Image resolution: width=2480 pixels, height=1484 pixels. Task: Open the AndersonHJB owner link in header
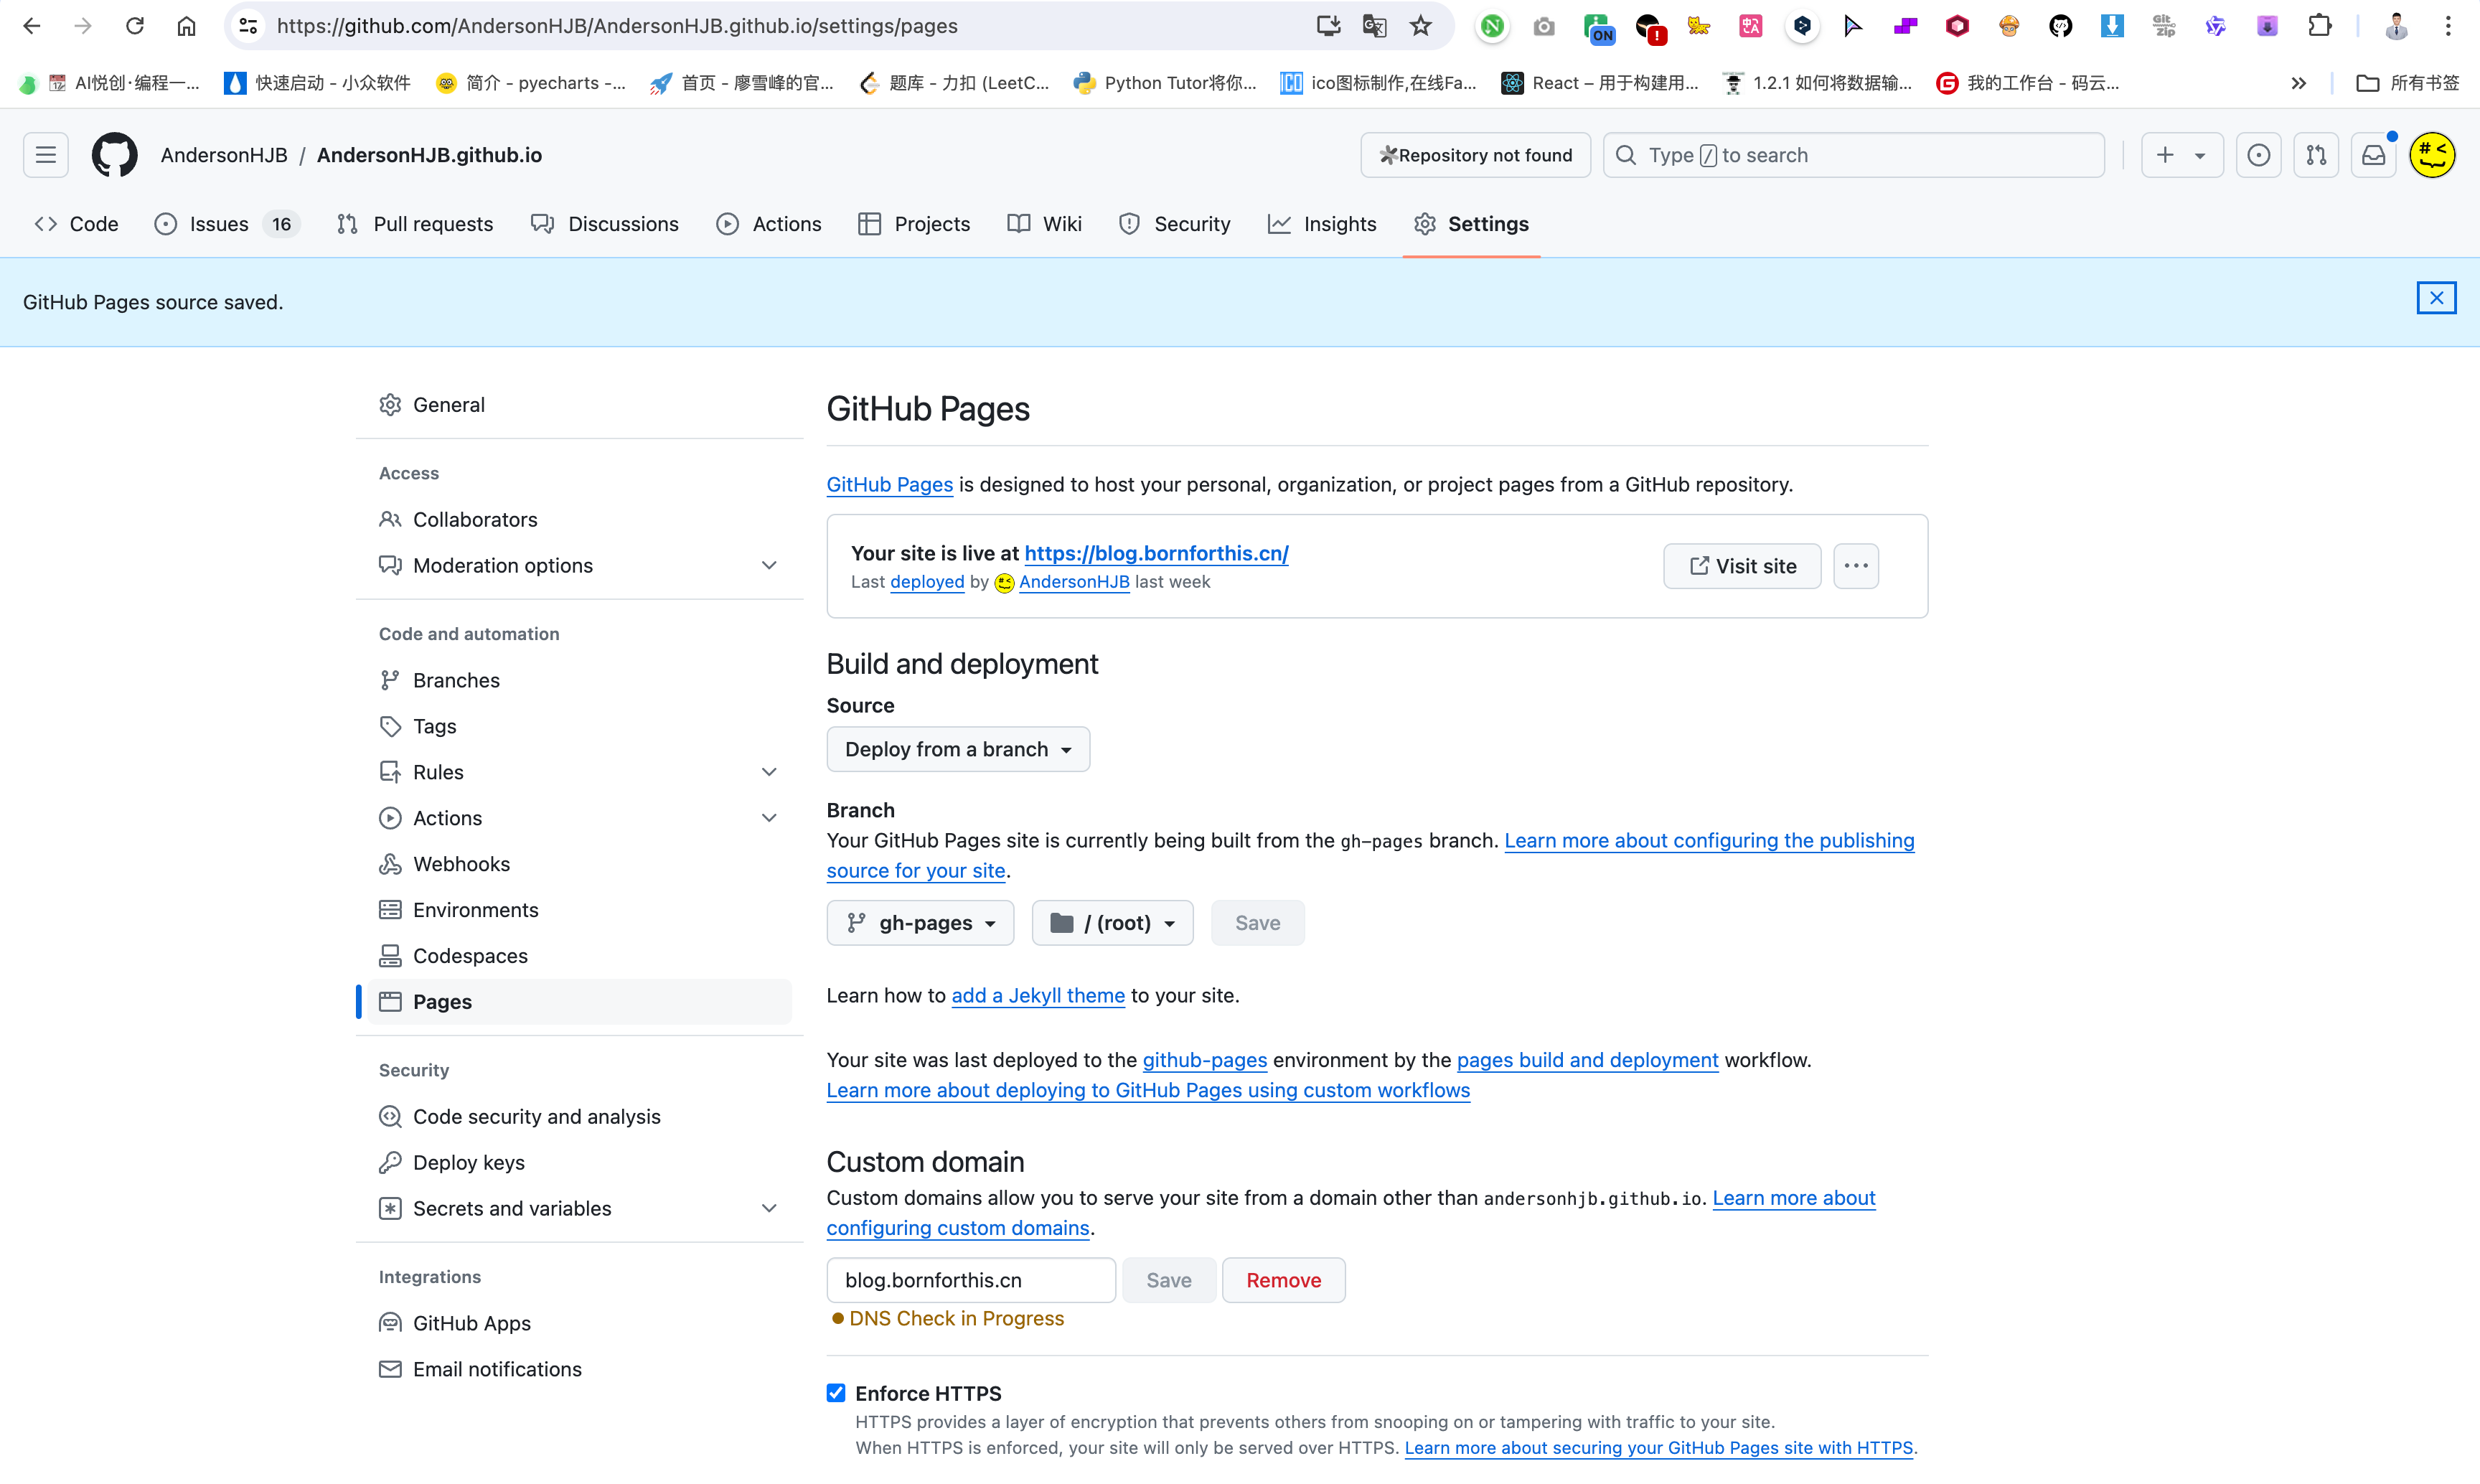click(224, 155)
